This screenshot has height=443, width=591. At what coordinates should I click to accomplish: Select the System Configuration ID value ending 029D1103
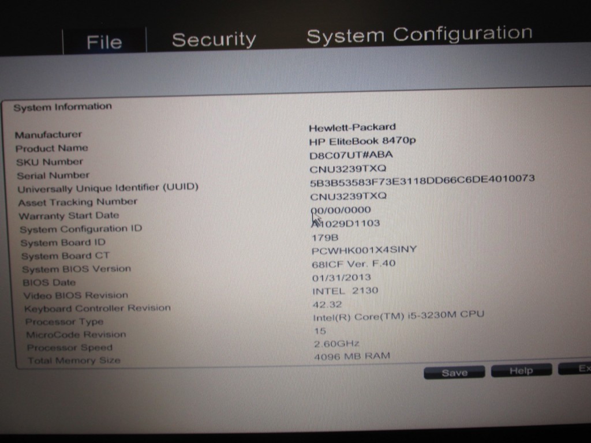click(346, 223)
